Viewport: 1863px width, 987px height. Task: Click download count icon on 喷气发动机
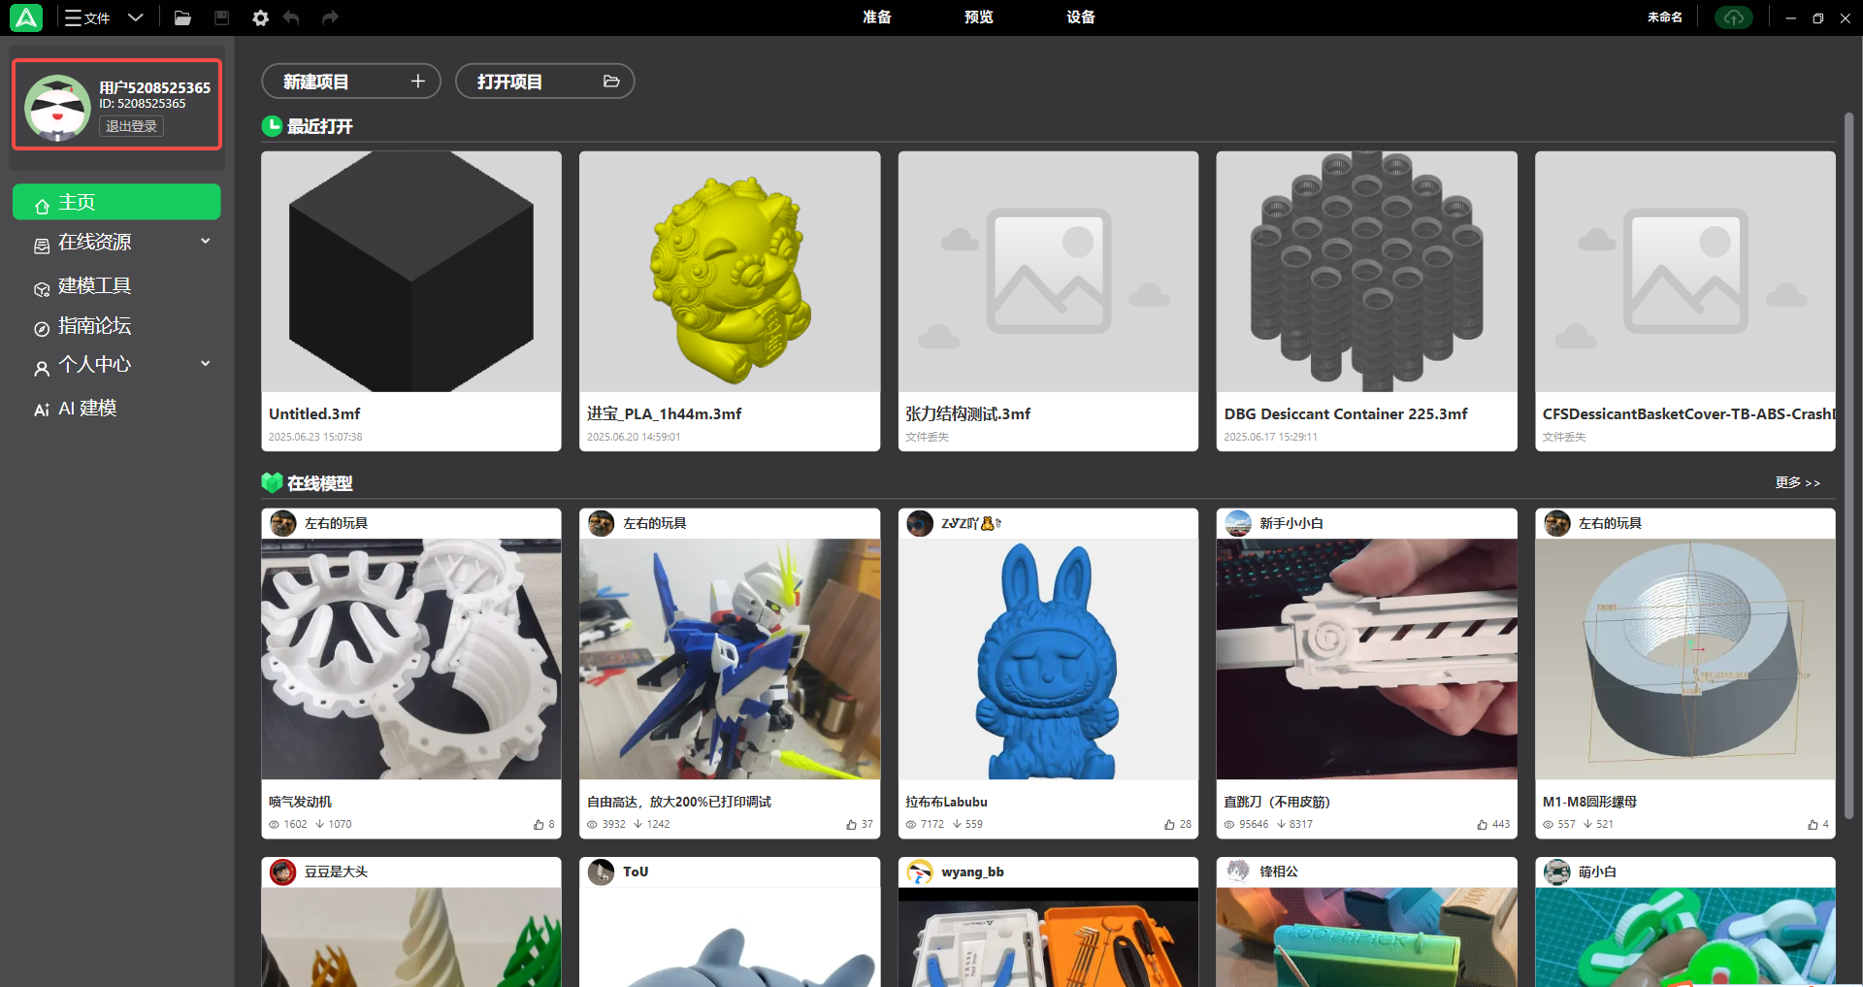(320, 824)
